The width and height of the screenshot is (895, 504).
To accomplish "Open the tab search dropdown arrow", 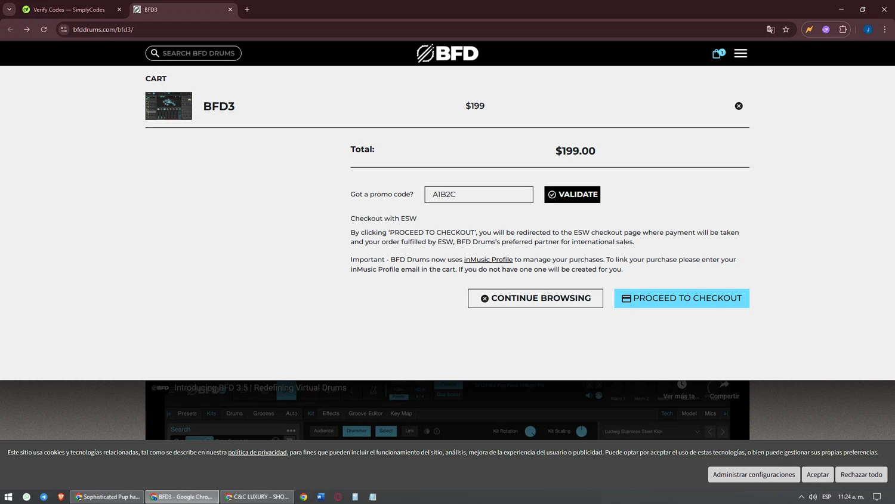I will coord(9,10).
